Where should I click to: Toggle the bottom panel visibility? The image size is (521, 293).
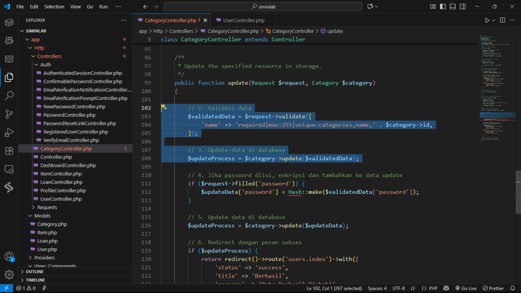[x=453, y=6]
